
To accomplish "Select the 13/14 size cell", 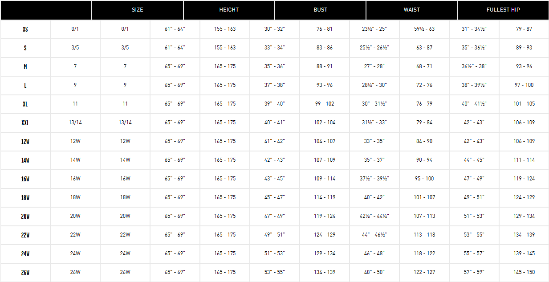I will (x=75, y=123).
